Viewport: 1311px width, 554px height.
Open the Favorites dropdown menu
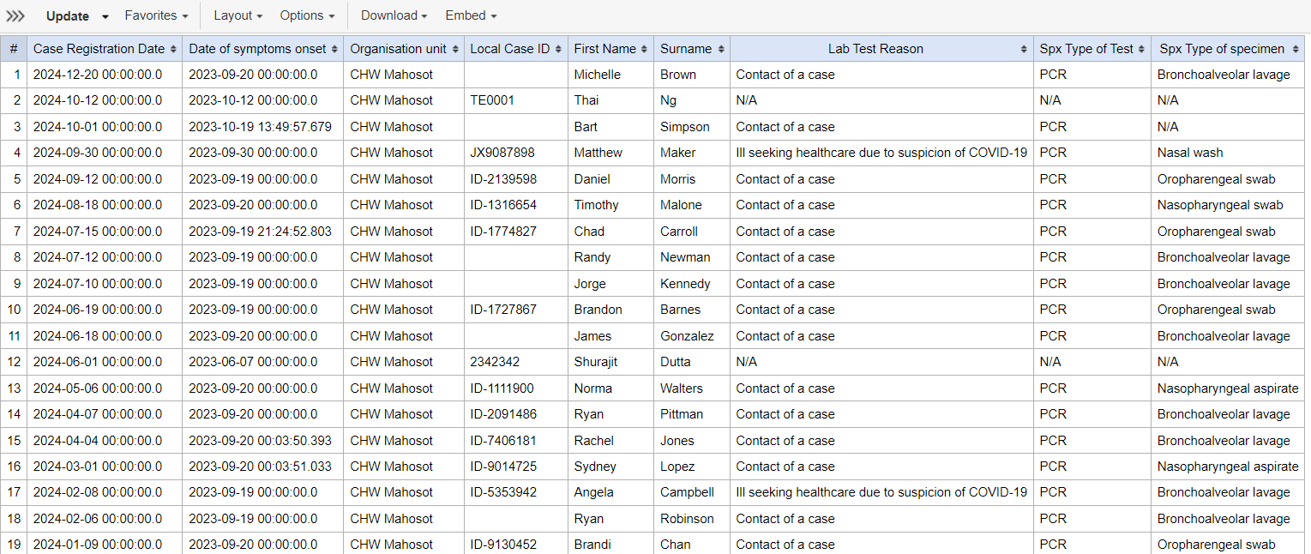(157, 15)
